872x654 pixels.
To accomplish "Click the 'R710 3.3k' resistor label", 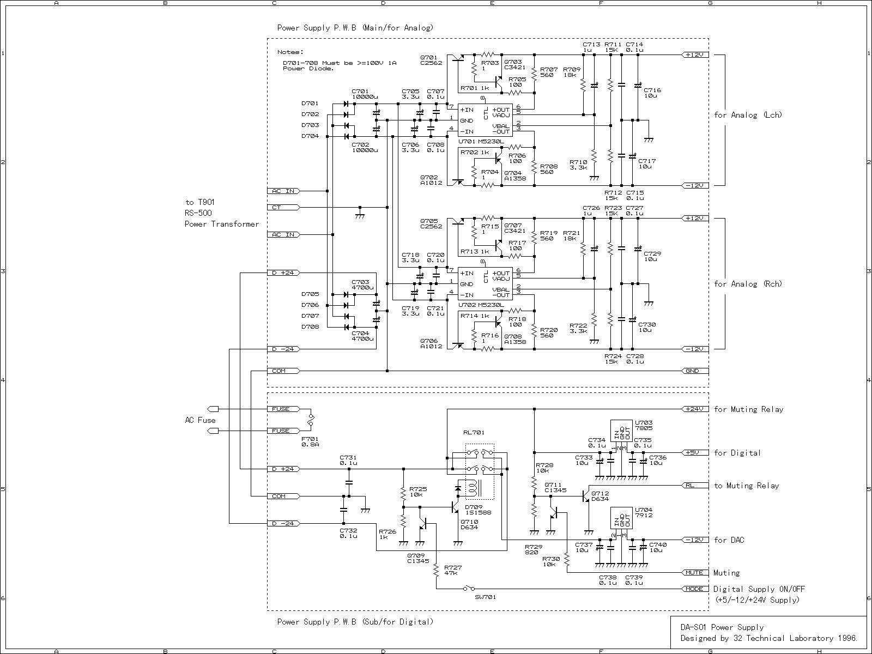I will (x=579, y=165).
